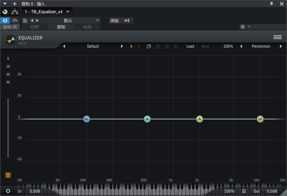Open the Persimmon theme selector
Image resolution: width=287 pixels, height=196 pixels.
click(261, 46)
